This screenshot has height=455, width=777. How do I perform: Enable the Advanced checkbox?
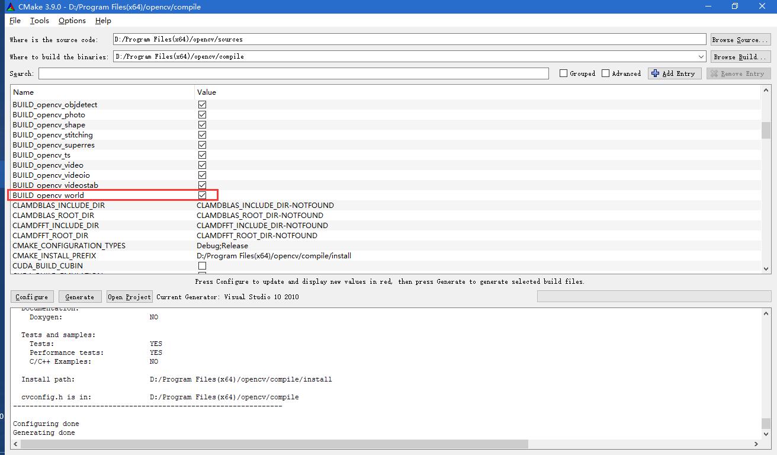605,73
